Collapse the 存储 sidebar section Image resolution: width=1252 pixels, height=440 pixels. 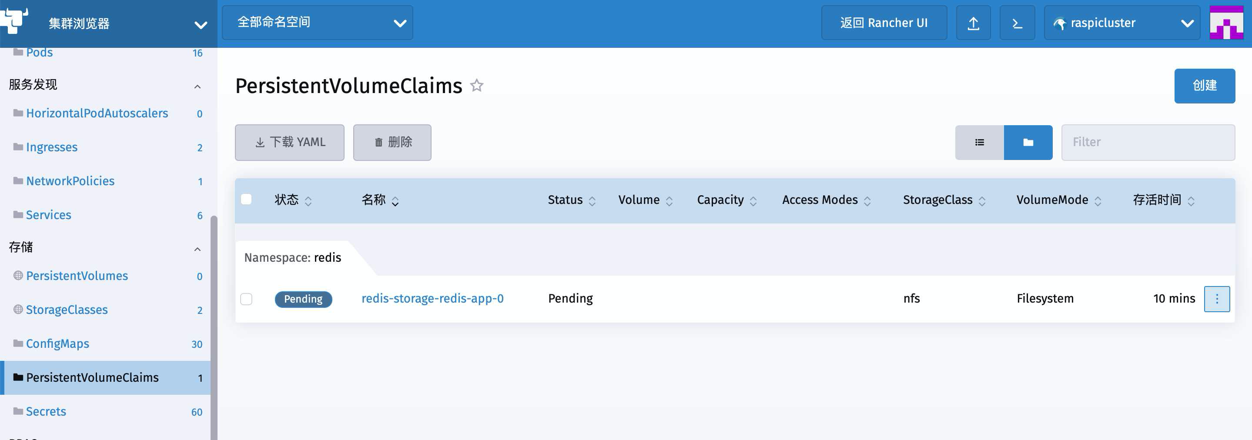pyautogui.click(x=198, y=249)
